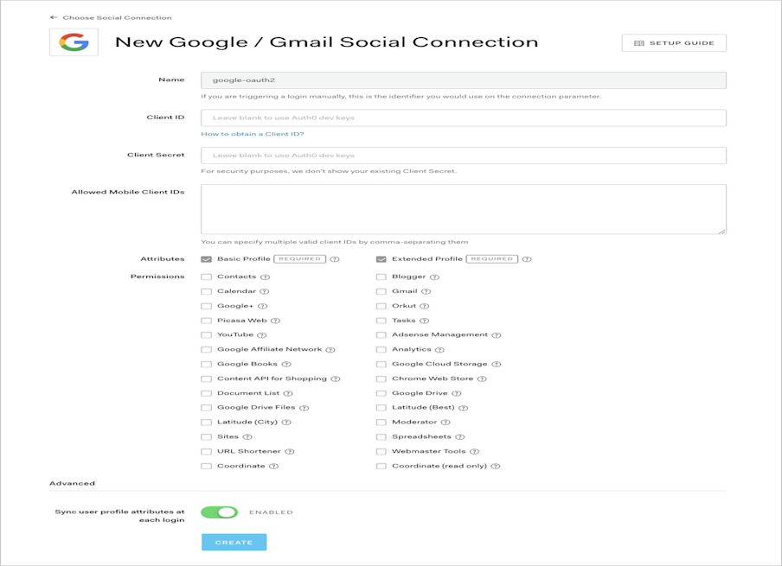Open the tooltip icon next to Gmail permission

428,290
